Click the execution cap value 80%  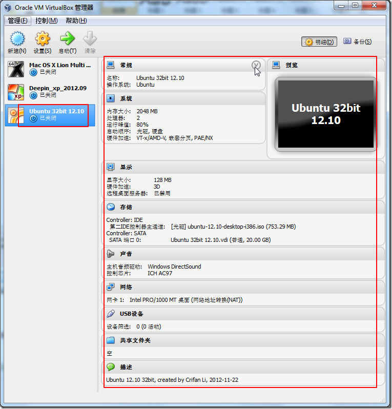click(142, 125)
